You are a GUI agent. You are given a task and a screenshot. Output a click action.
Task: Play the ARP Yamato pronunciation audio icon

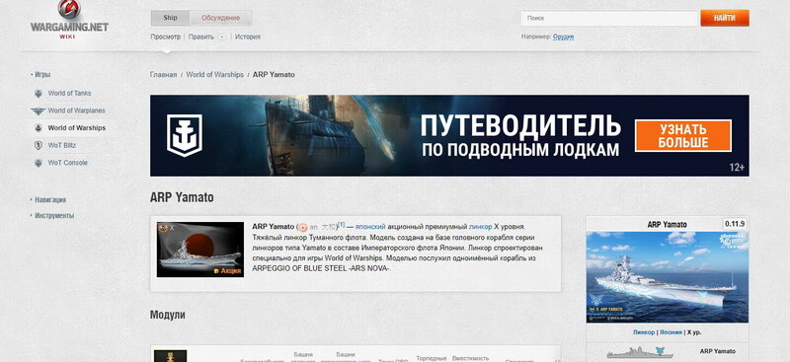(303, 227)
